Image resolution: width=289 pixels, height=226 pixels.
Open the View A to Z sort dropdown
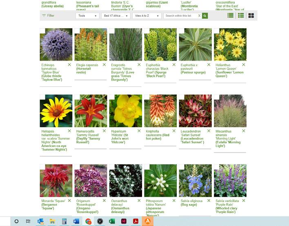tap(147, 16)
